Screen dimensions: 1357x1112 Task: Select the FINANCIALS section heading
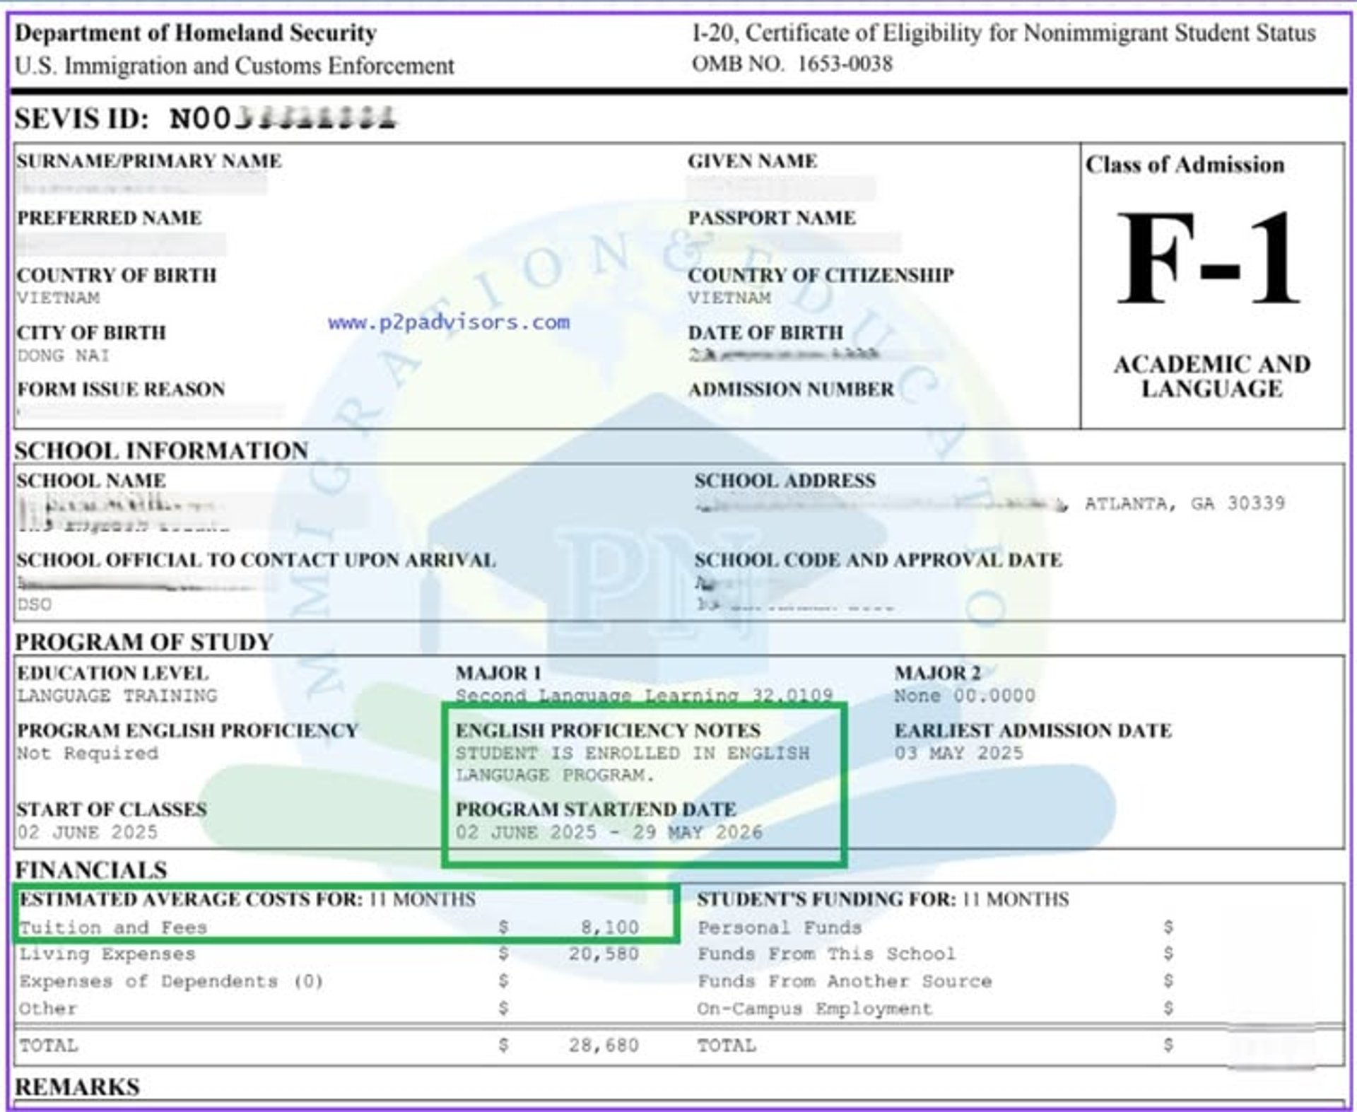click(x=91, y=870)
